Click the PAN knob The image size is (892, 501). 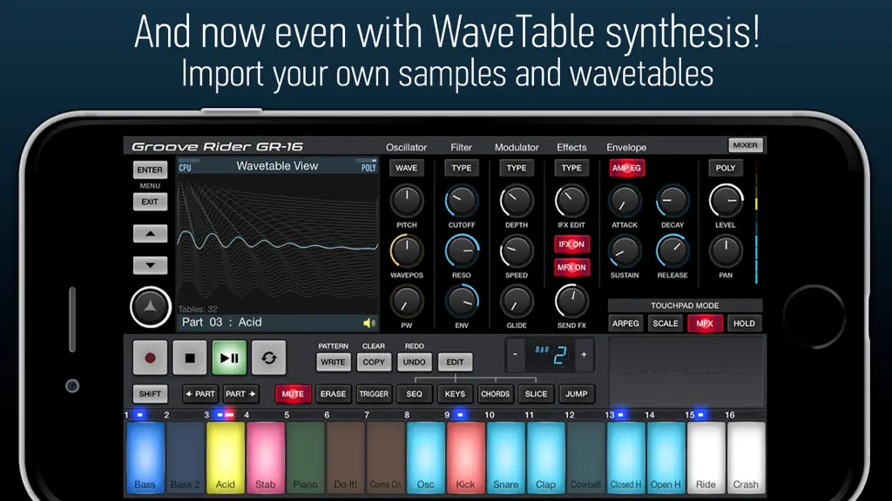[x=726, y=251]
